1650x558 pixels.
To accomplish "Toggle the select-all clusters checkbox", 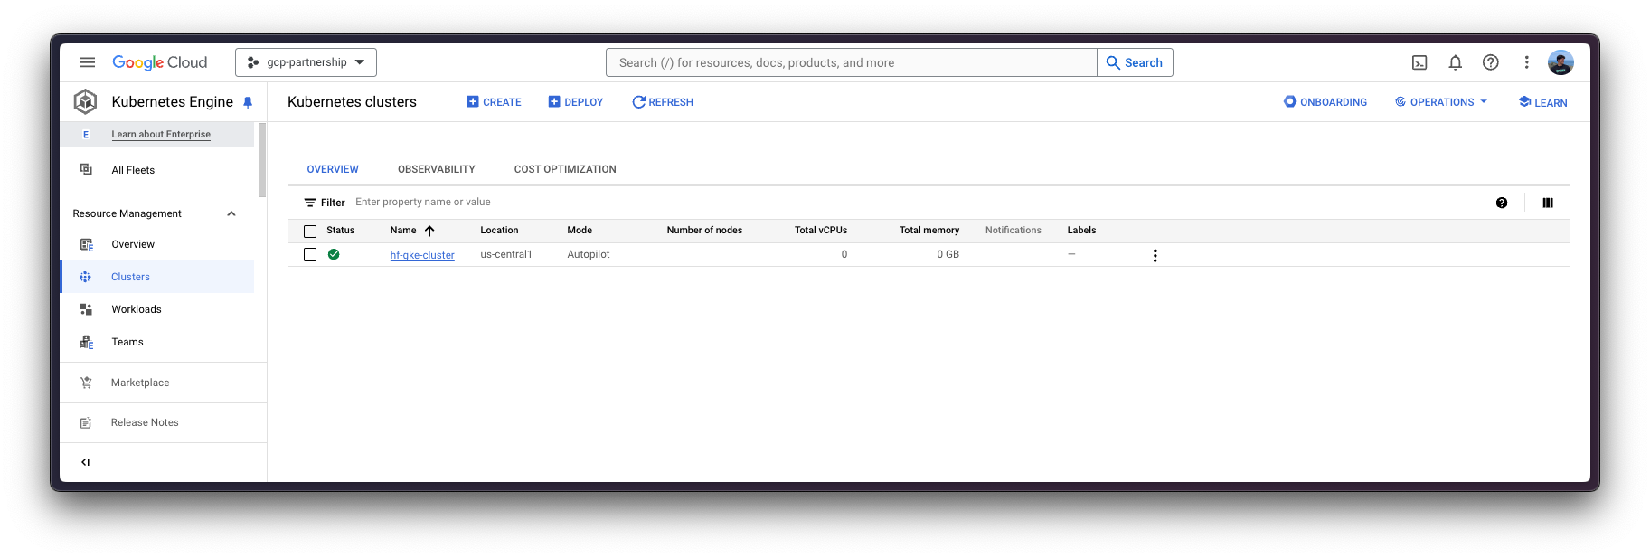I will click(x=310, y=231).
